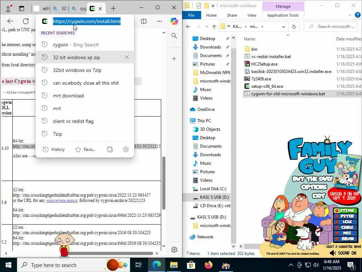Open Favorites from dropdown footer
This screenshot has width=362, height=272.
pos(86,149)
